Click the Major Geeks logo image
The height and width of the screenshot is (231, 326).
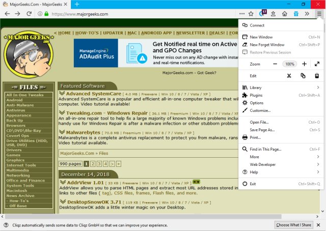pyautogui.click(x=29, y=54)
